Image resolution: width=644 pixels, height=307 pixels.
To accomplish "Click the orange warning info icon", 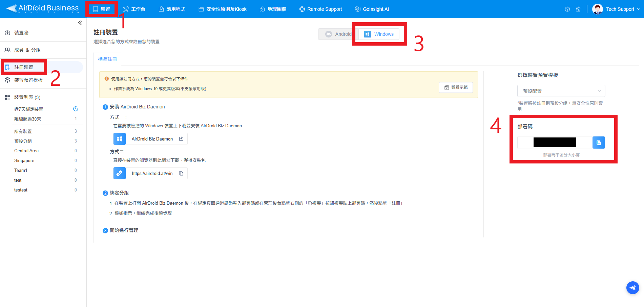I will click(x=107, y=79).
